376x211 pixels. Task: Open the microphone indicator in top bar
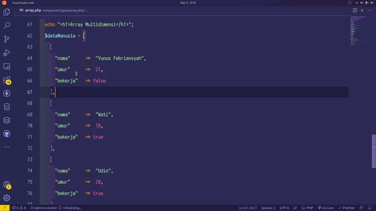(x=367, y=2)
